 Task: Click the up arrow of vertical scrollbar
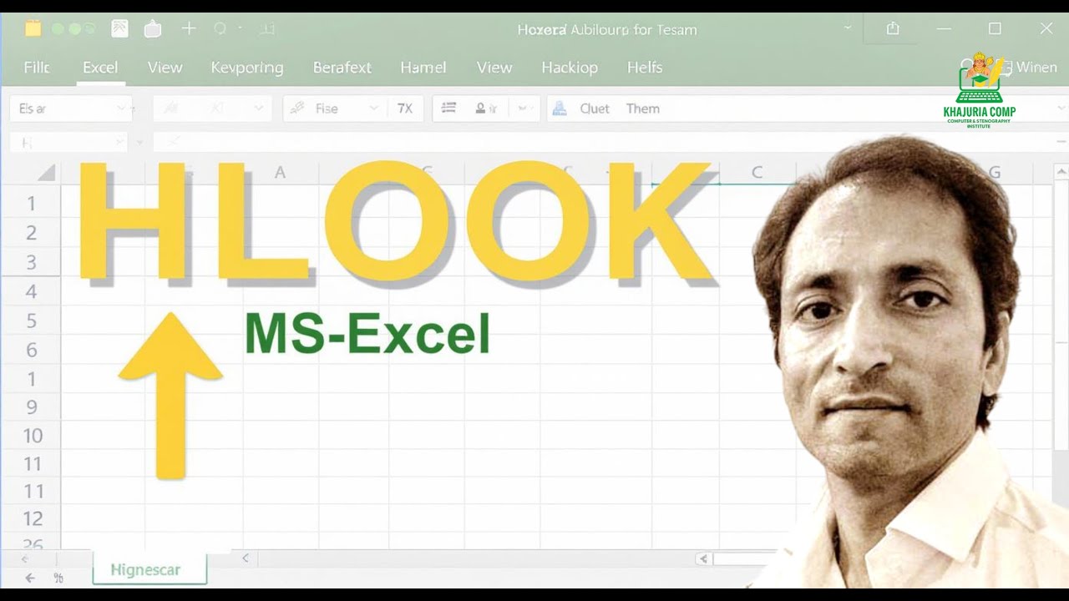(1061, 171)
